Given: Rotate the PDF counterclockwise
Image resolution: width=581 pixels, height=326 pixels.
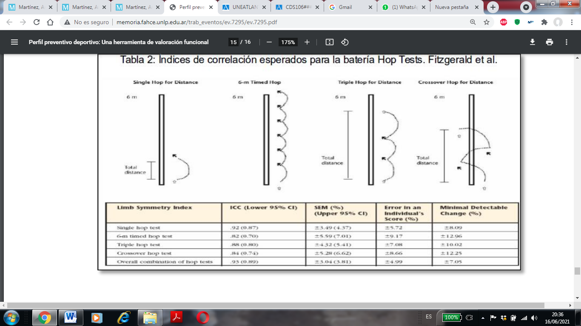Looking at the screenshot, I should [345, 42].
